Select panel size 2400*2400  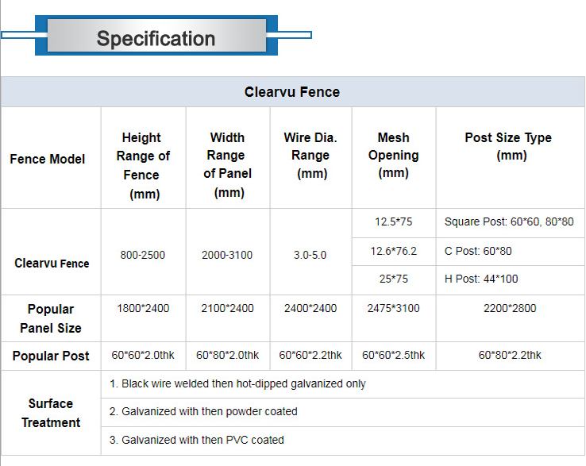pyautogui.click(x=310, y=308)
